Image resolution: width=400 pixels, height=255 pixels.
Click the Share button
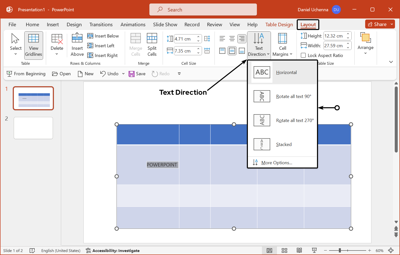point(377,24)
